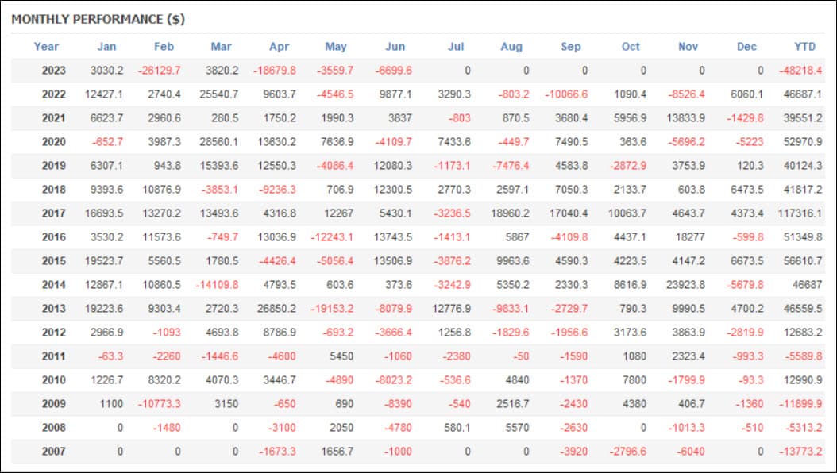Select the 2011 YTD value -5589.8

803,356
